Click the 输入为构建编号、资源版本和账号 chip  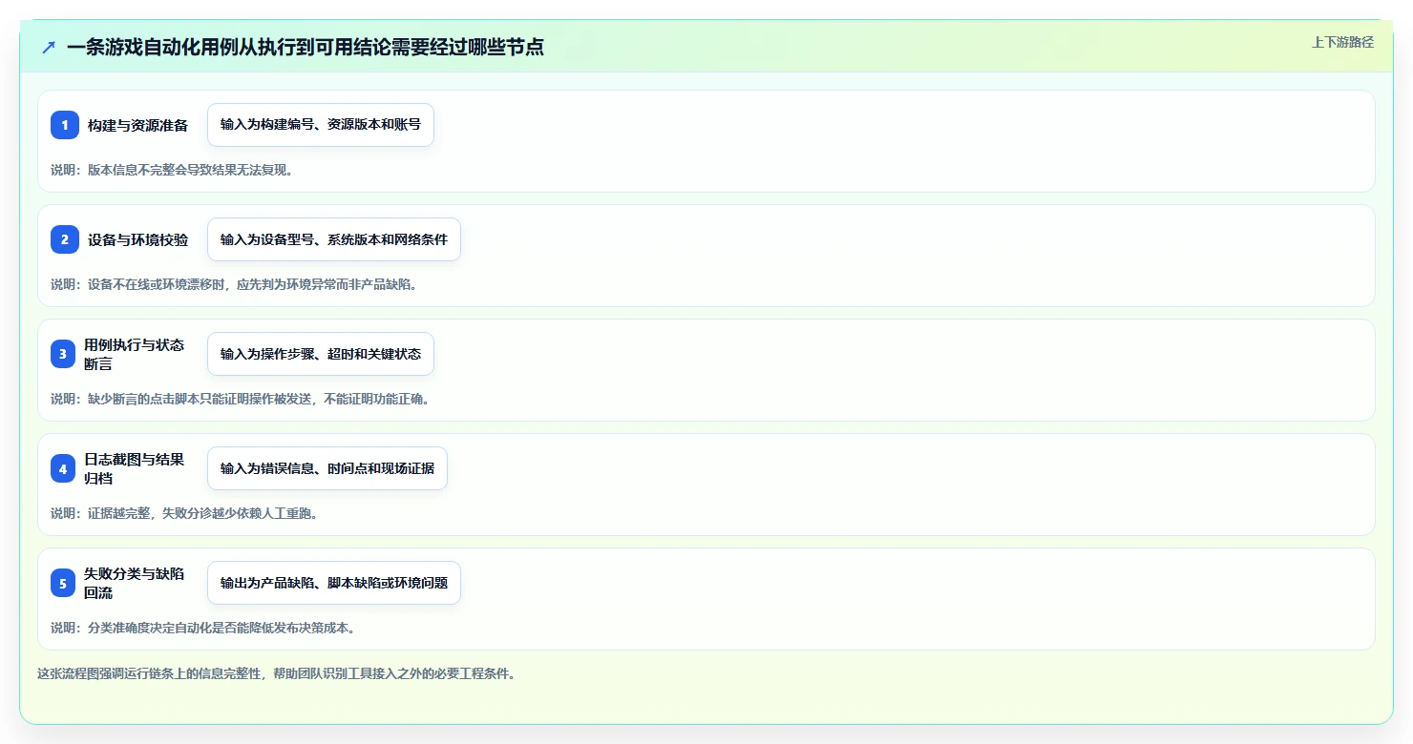coord(321,125)
